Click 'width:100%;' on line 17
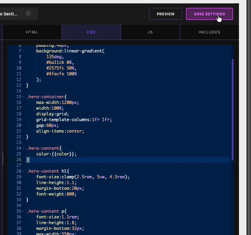This screenshot has height=235, width=251. (50, 108)
